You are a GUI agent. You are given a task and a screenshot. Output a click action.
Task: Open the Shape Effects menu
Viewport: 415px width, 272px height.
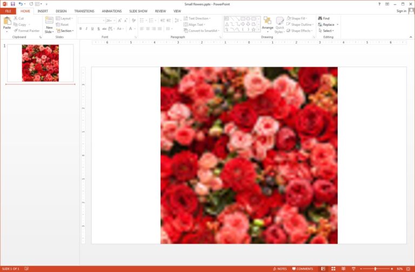[299, 31]
